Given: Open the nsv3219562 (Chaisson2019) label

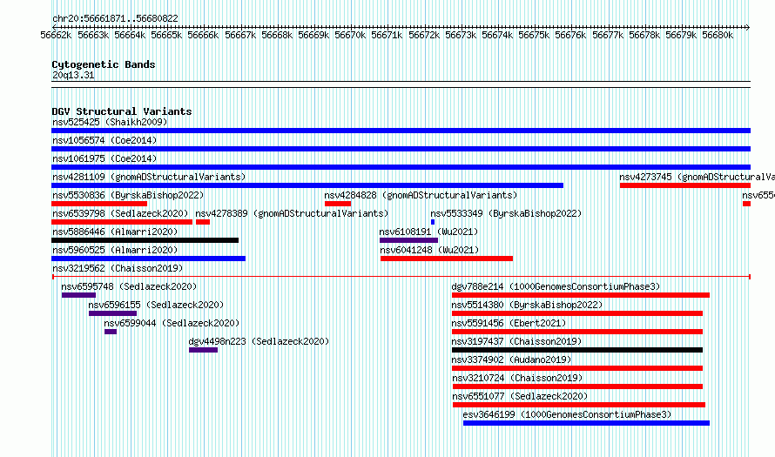Looking at the screenshot, I should click(x=118, y=268).
